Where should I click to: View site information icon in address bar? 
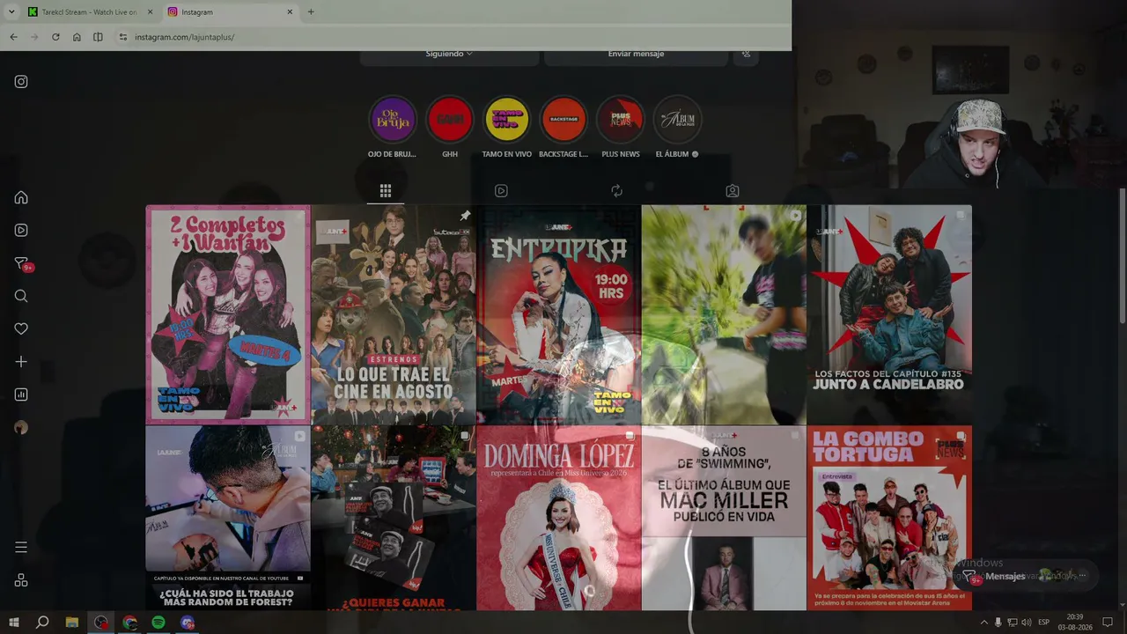(x=123, y=37)
